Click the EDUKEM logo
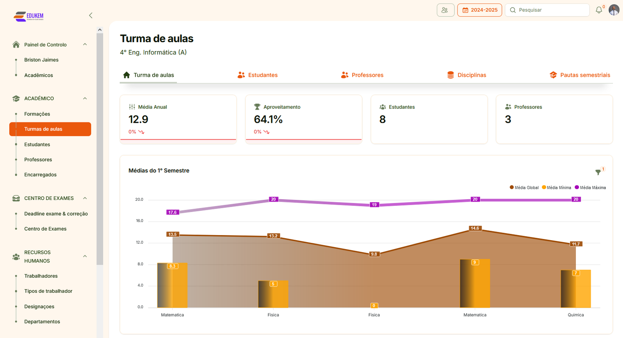The image size is (623, 338). click(29, 16)
